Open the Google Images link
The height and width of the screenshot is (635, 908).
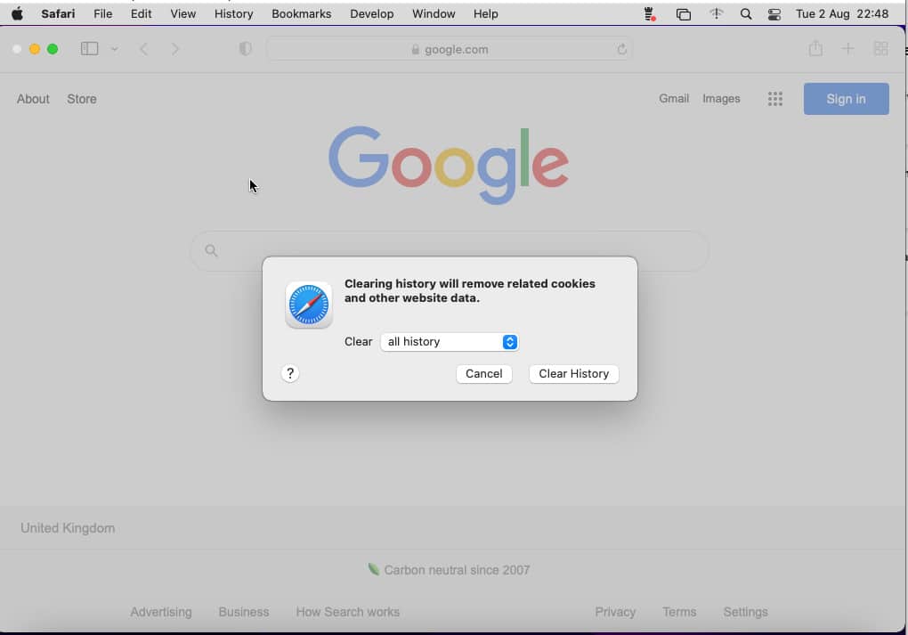pos(722,99)
